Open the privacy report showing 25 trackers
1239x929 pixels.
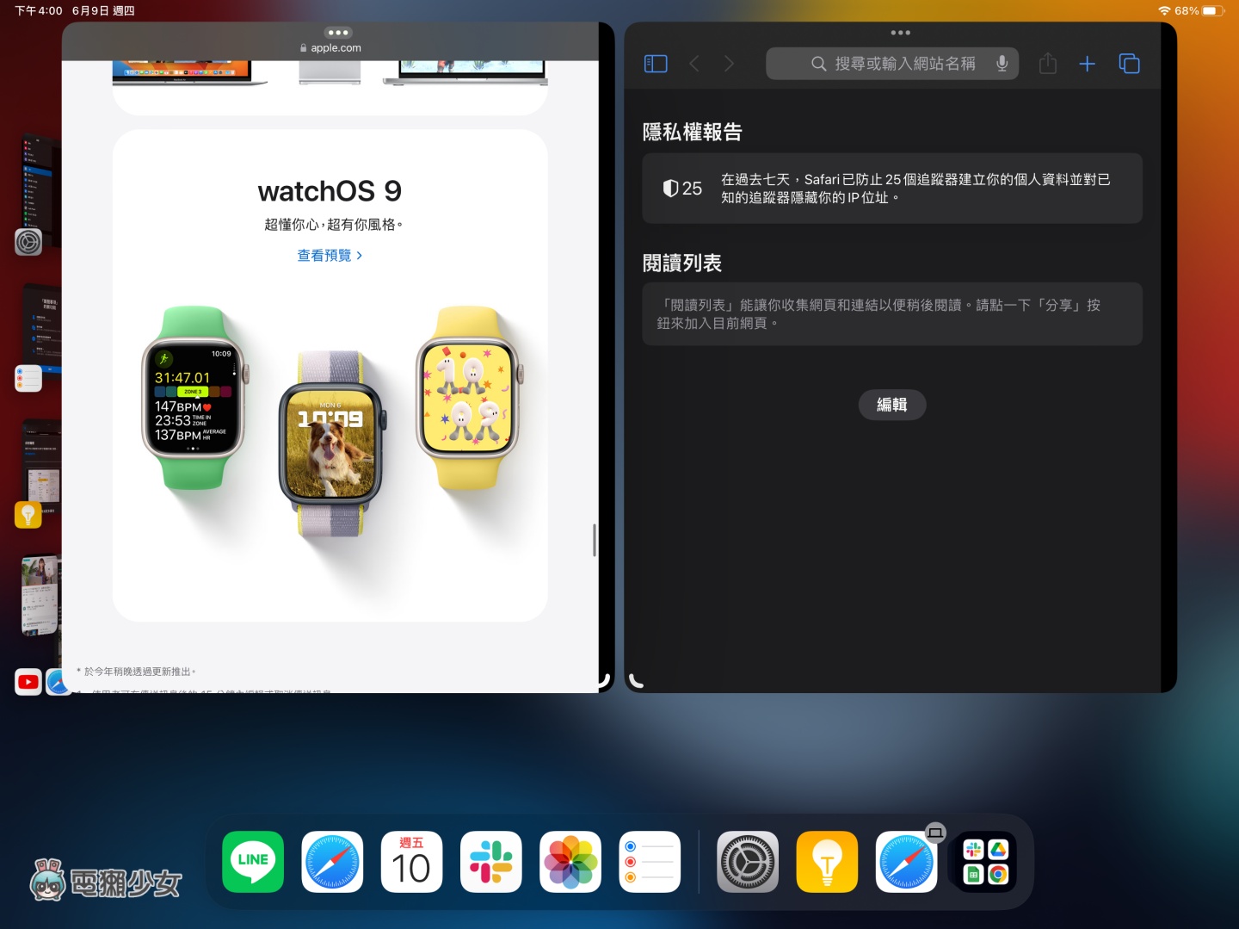(892, 189)
